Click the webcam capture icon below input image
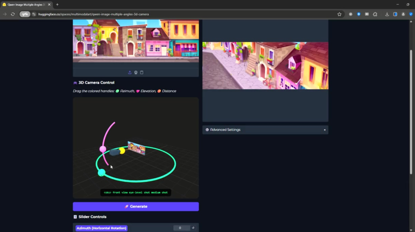The image size is (415, 232). click(x=136, y=72)
